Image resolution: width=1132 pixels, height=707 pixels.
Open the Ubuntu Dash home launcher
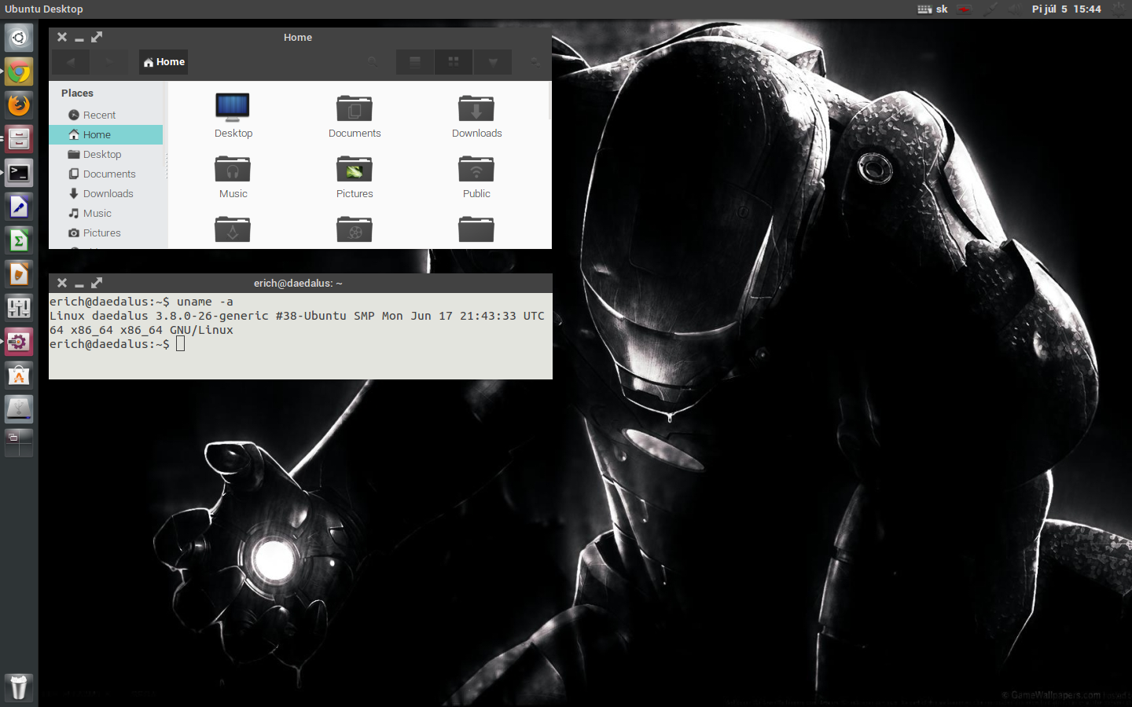[19, 38]
